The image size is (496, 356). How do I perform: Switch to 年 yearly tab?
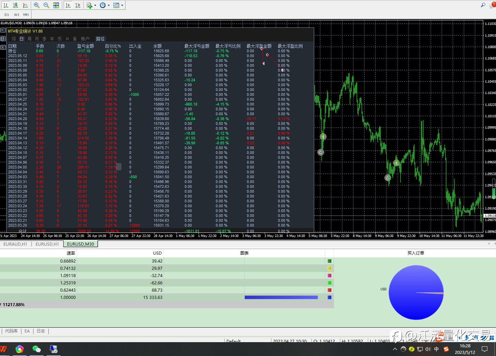(52, 39)
